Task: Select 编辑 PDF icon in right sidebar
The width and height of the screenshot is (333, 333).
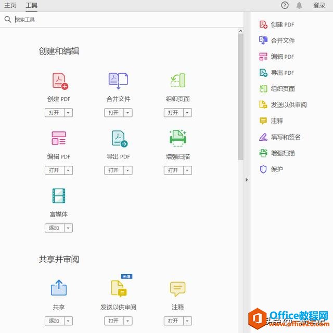Action: click(x=263, y=57)
